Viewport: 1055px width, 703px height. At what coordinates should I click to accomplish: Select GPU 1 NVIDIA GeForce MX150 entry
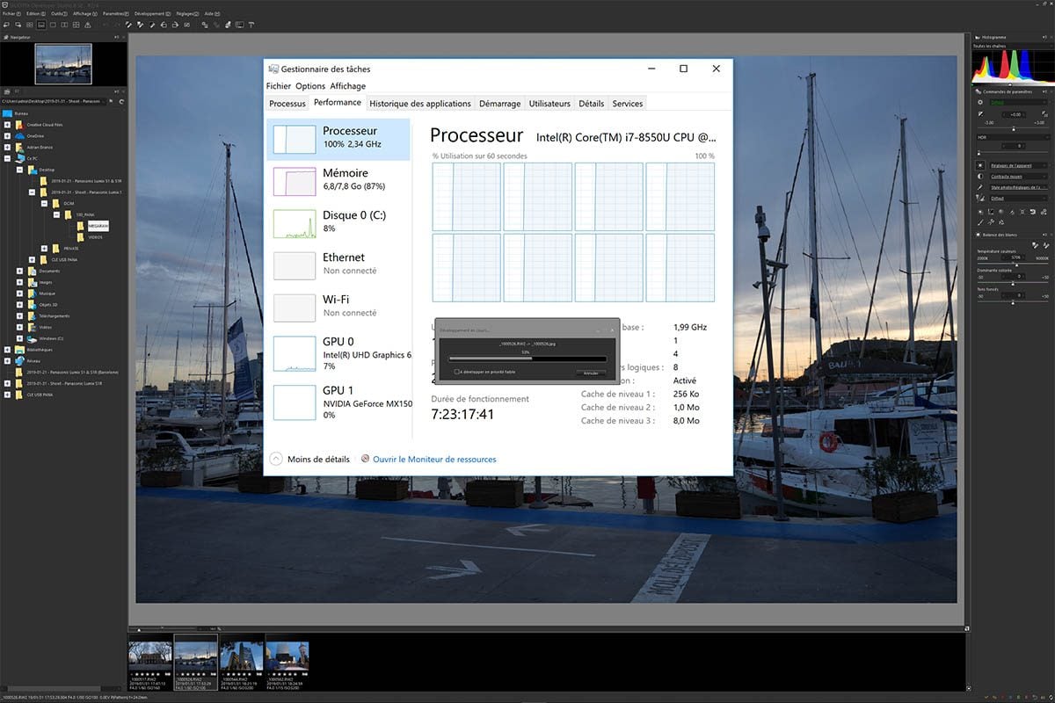pyautogui.click(x=339, y=402)
